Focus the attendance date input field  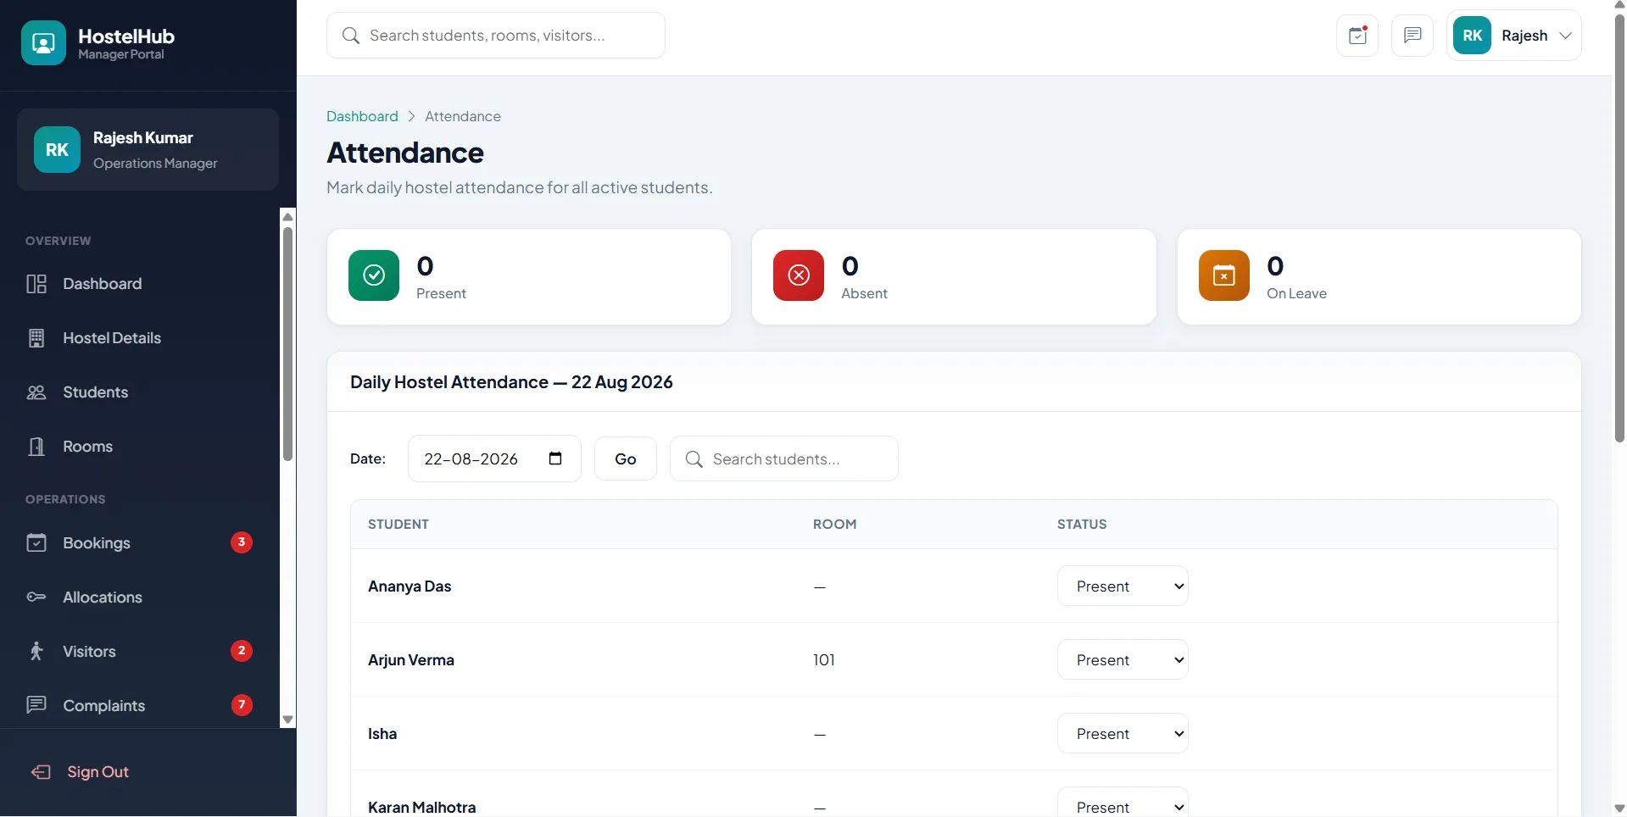click(x=494, y=459)
